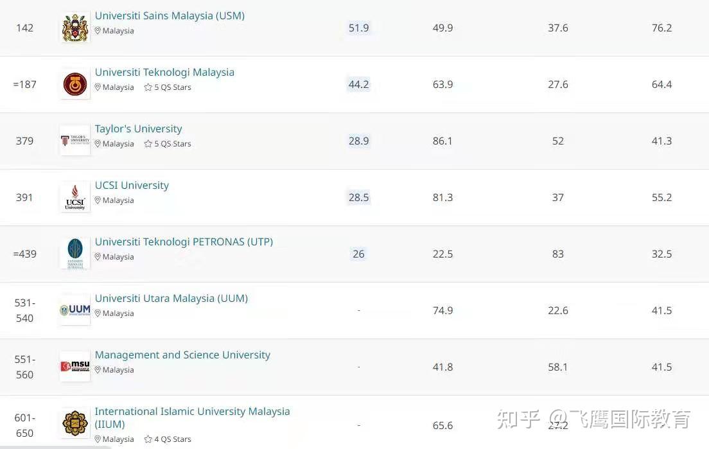709x449 pixels.
Task: Open Universiti Utara Malaysia (UUM) link
Action: [171, 299]
